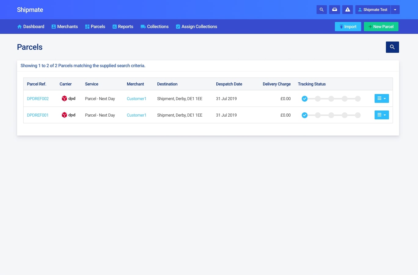Viewport: 418px width, 275px height.
Task: Click the destination address in DPDREF001 row
Action: 180,115
